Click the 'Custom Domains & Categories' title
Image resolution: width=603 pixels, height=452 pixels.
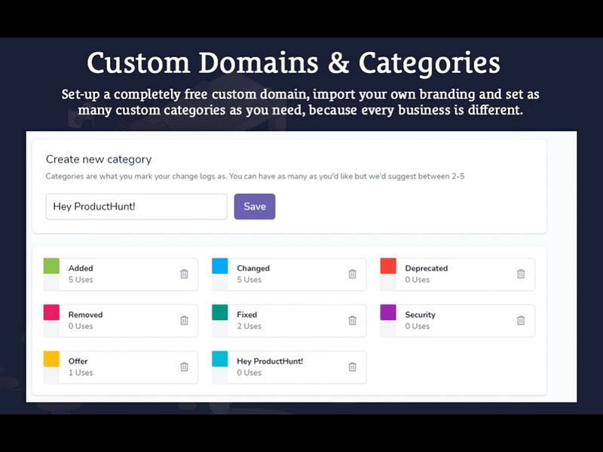(293, 63)
